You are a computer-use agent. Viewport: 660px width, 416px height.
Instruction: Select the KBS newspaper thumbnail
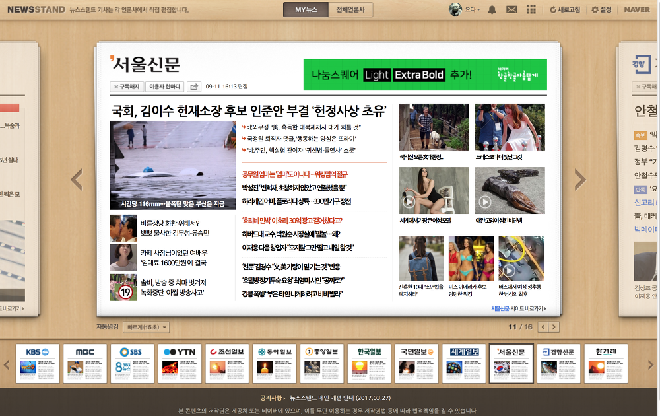37,362
